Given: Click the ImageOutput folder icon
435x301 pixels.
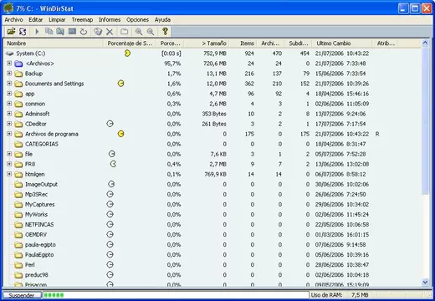Looking at the screenshot, I should pos(18,185).
